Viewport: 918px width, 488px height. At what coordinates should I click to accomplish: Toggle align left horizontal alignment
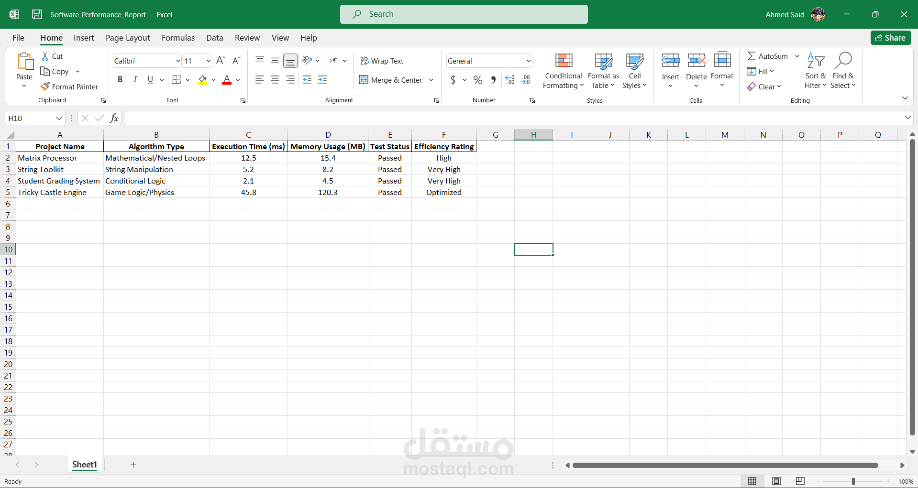(260, 80)
